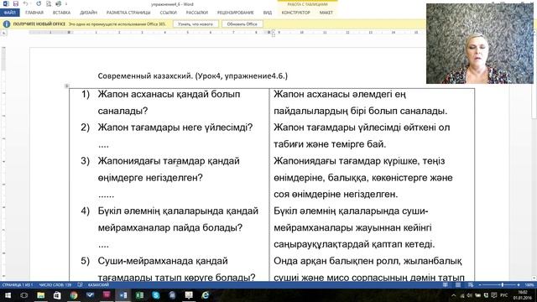Screen dimensions: 537x302
Task: Click the text 'өнімдерге негізделген?'
Action: (x=150, y=178)
